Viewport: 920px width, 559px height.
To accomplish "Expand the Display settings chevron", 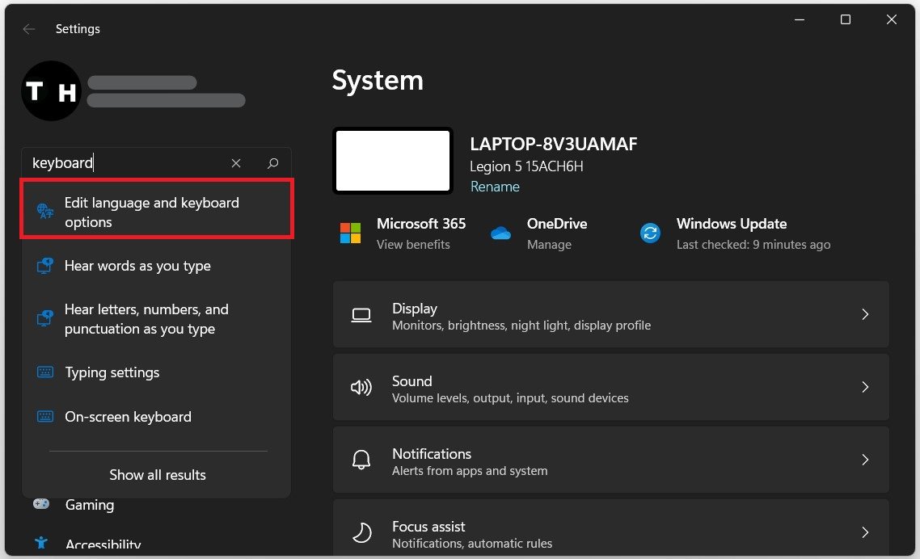I will click(x=865, y=315).
